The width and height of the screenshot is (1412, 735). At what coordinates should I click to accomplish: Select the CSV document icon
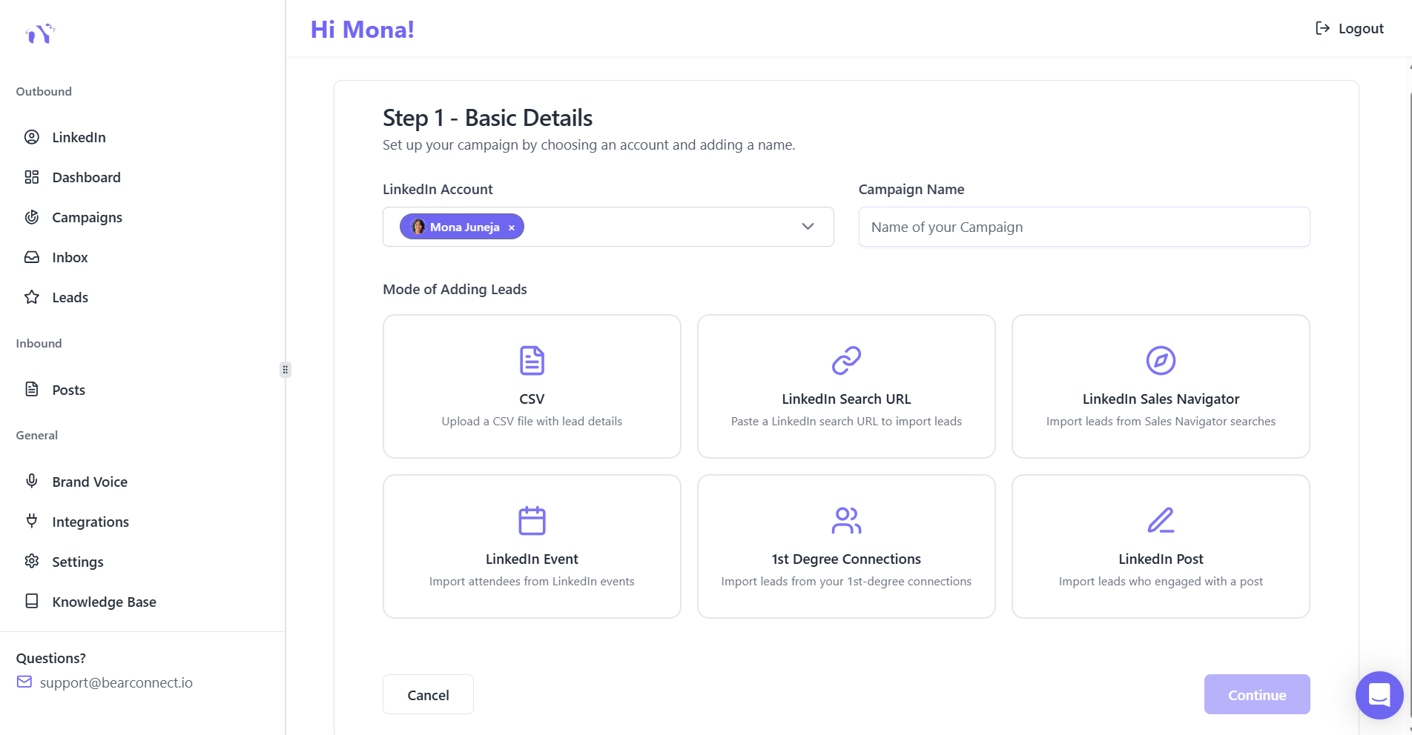click(532, 361)
